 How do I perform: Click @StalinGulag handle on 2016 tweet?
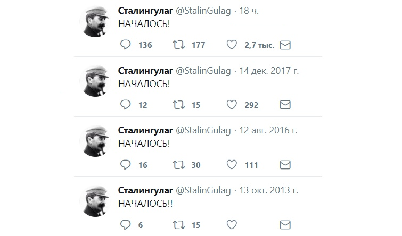pos(203,131)
